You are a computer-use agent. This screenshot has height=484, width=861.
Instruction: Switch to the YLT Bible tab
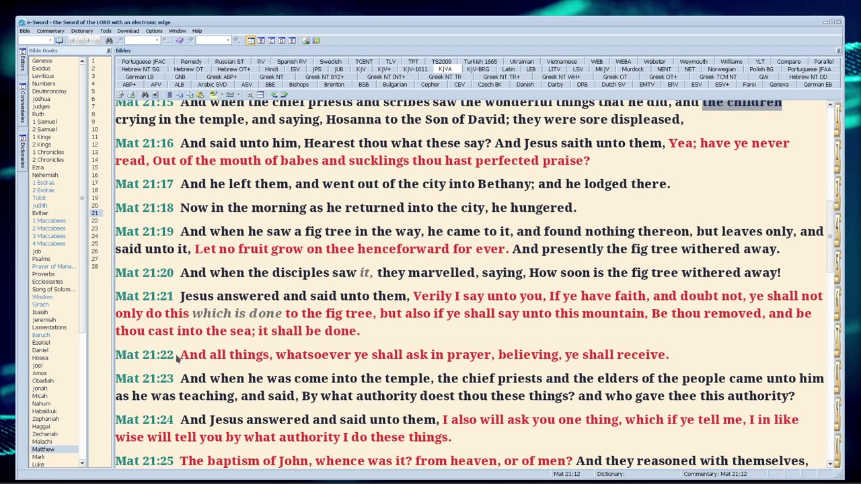point(759,62)
